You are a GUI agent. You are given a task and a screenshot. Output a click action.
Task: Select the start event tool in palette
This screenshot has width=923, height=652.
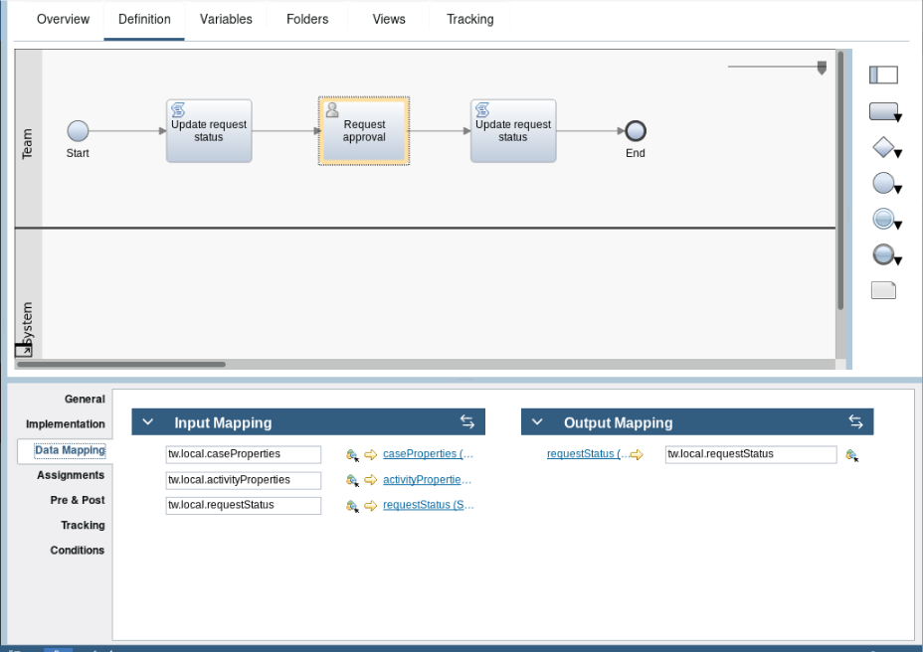(882, 183)
